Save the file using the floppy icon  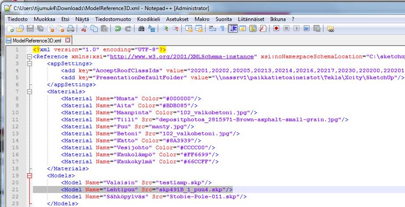coord(30,28)
